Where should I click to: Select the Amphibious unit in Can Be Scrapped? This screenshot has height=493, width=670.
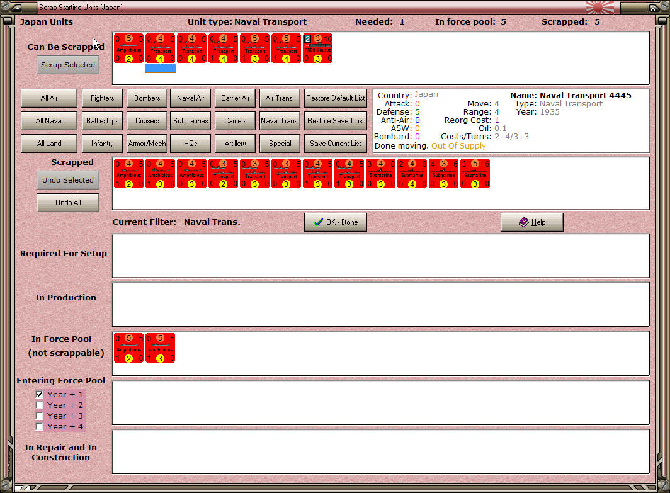pos(128,48)
